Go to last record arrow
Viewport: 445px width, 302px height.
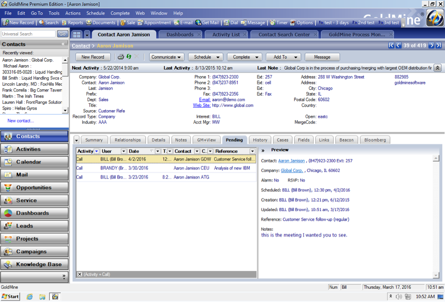click(x=439, y=46)
